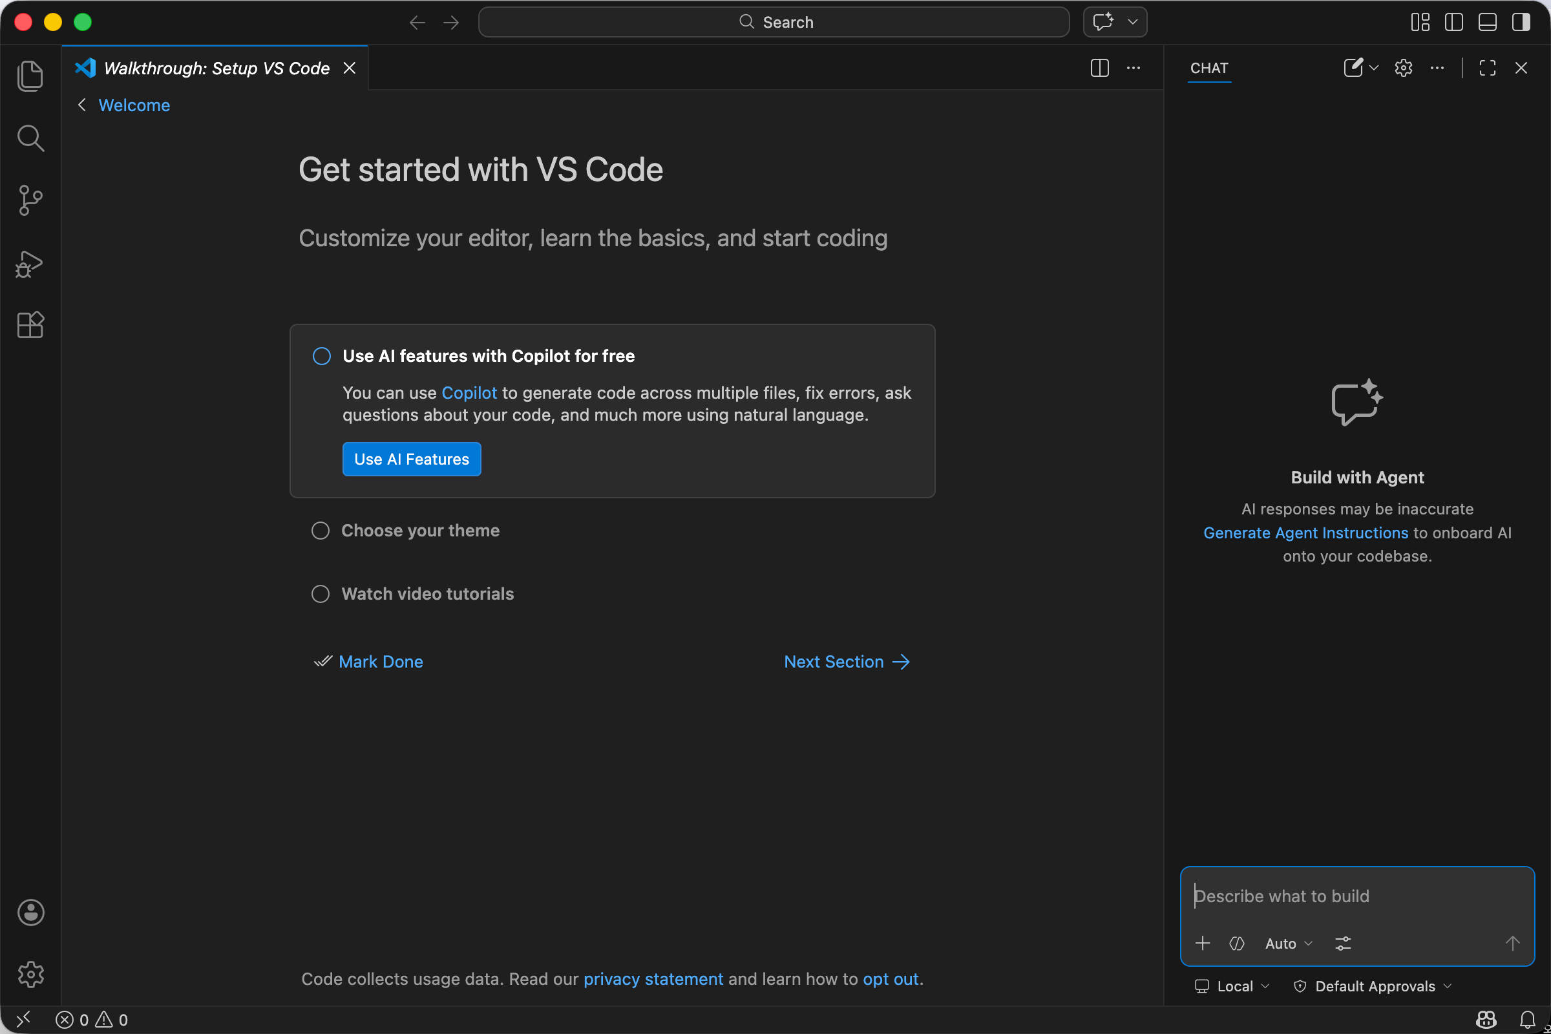Mark Copilot AI features step circle
Image resolution: width=1551 pixels, height=1034 pixels.
tap(322, 356)
